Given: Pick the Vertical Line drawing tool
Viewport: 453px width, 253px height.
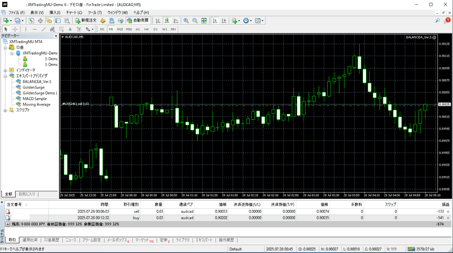Looking at the screenshot, I should tap(26, 29).
